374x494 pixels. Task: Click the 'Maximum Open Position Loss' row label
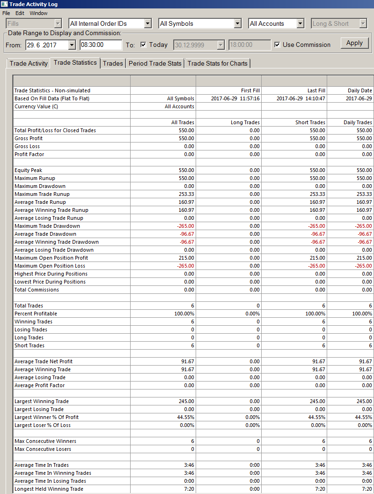click(x=50, y=266)
